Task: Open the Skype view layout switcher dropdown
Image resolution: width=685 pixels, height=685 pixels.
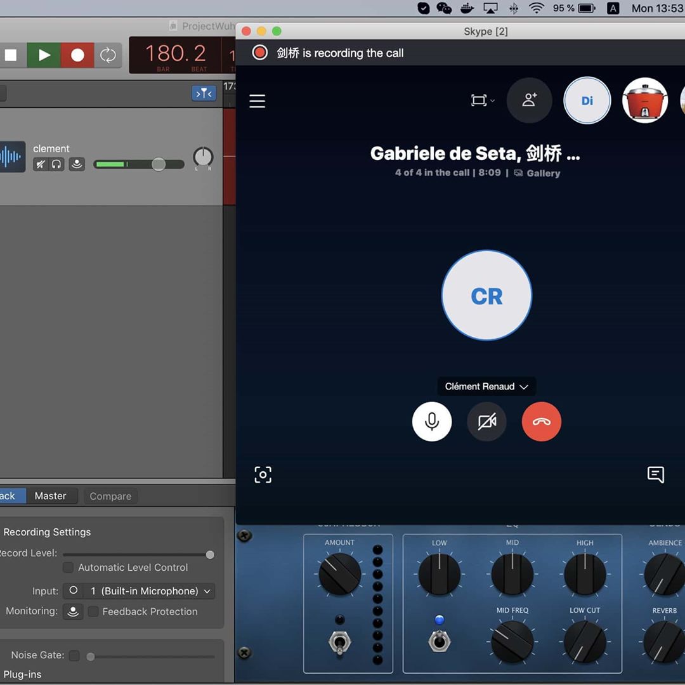Action: coord(482,100)
